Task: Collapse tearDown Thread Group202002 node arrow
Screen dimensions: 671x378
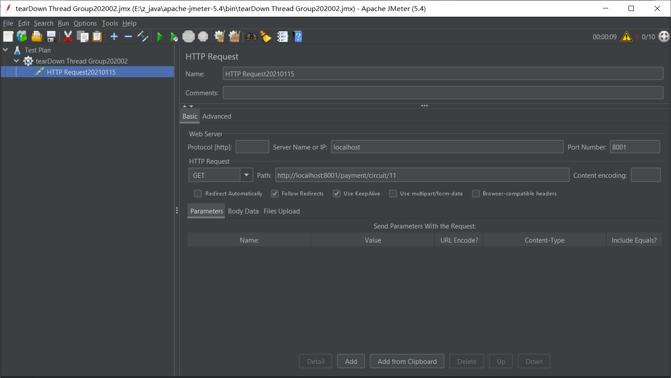Action: coord(16,61)
